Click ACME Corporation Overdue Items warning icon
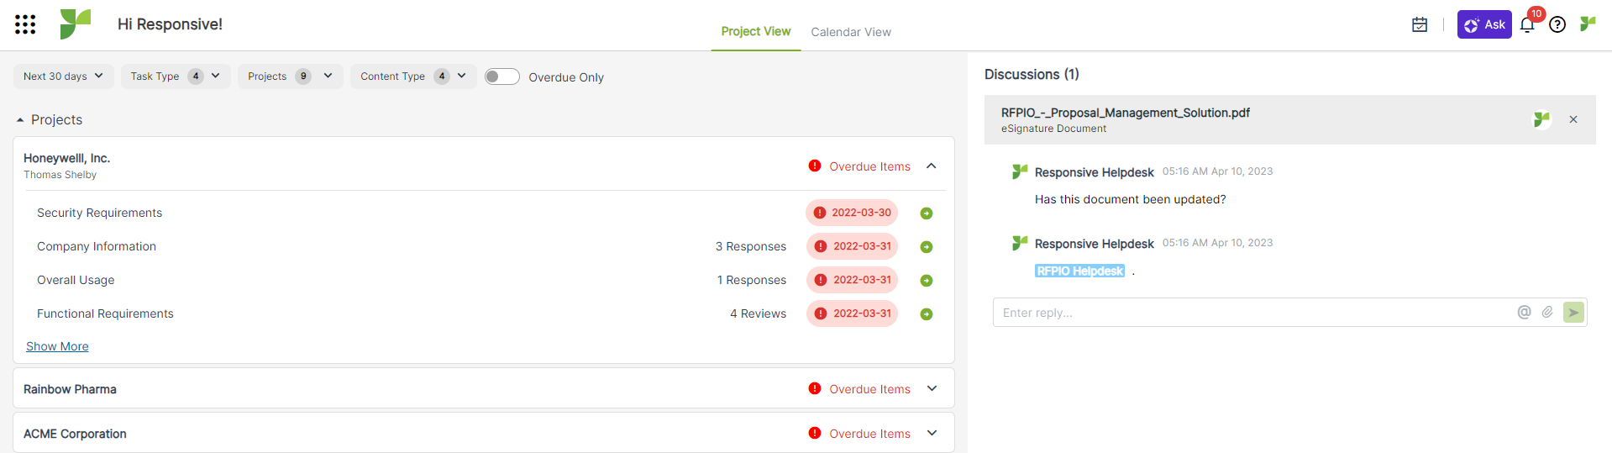The width and height of the screenshot is (1612, 453). coord(815,433)
